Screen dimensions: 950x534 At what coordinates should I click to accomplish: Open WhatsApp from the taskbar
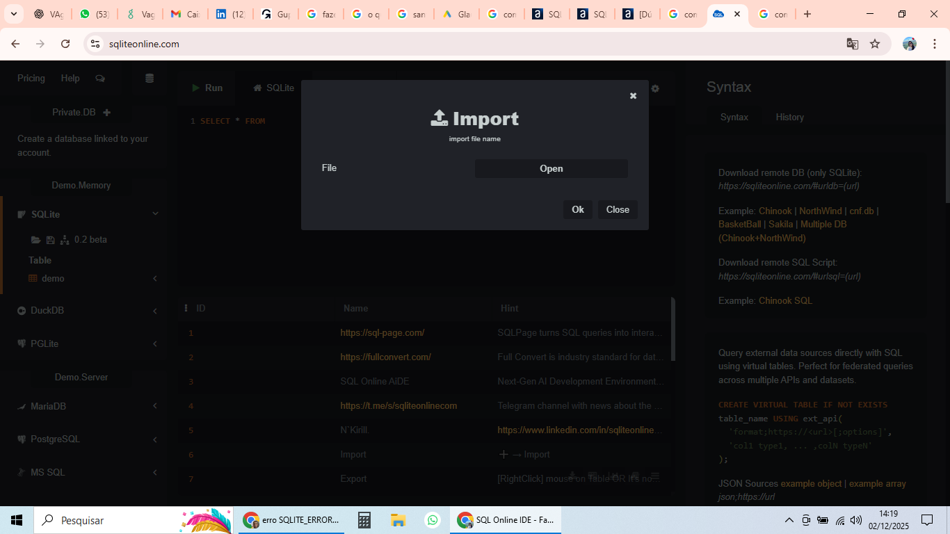[x=433, y=520]
